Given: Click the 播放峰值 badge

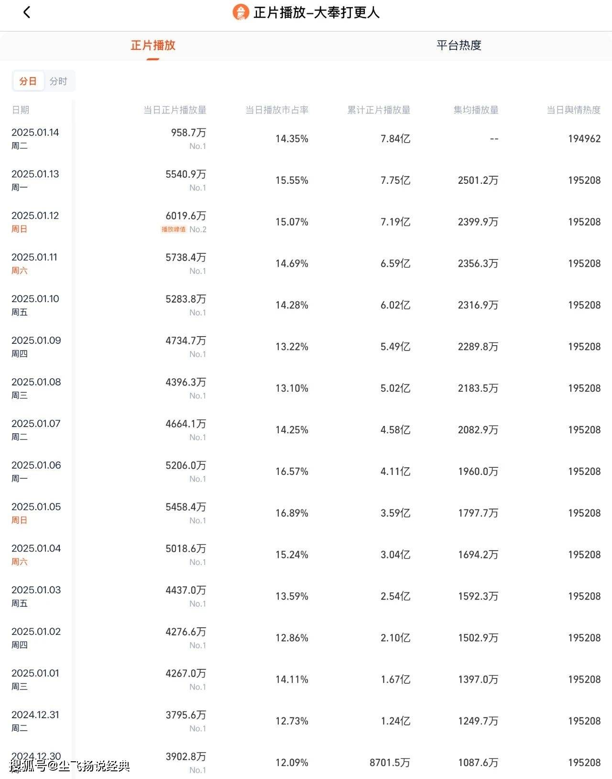Looking at the screenshot, I should coord(173,229).
